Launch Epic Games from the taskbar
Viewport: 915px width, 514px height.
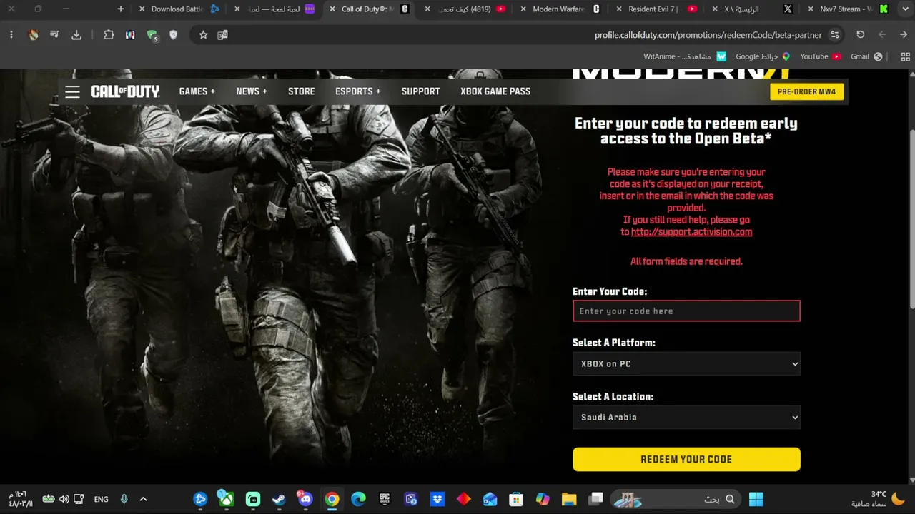coord(385,499)
